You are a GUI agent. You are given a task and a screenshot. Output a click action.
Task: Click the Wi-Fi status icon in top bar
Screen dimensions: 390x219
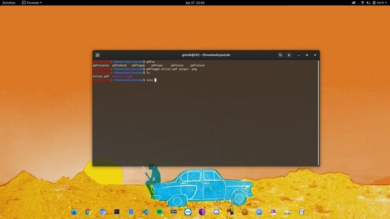point(363,2)
